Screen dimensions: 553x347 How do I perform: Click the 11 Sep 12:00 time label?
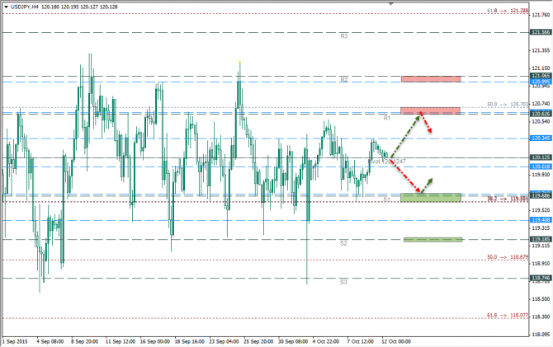point(121,341)
